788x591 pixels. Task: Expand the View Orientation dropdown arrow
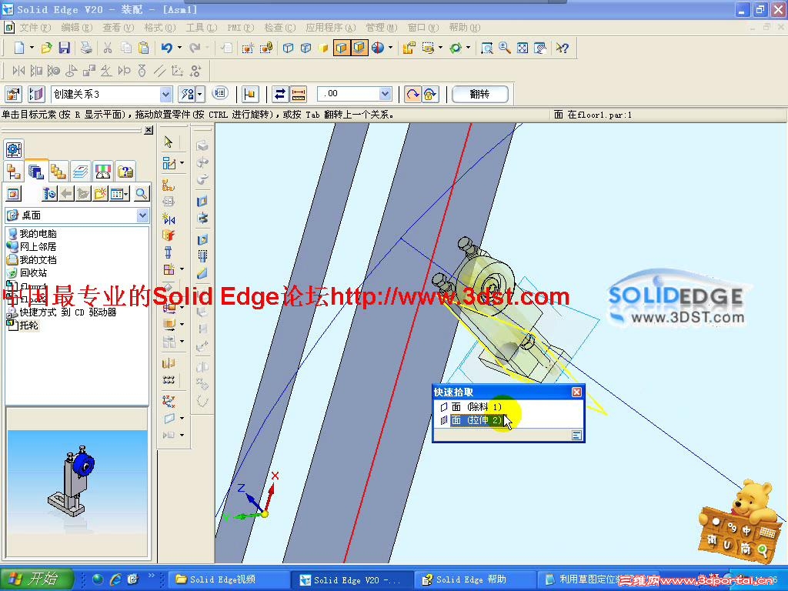pos(390,48)
